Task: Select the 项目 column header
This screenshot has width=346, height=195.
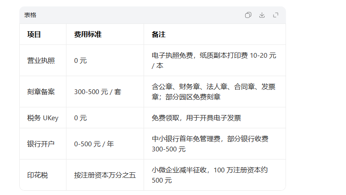Action: point(34,34)
